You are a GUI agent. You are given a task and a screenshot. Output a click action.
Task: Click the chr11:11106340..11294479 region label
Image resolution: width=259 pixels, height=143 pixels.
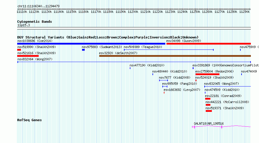click(x=38, y=6)
